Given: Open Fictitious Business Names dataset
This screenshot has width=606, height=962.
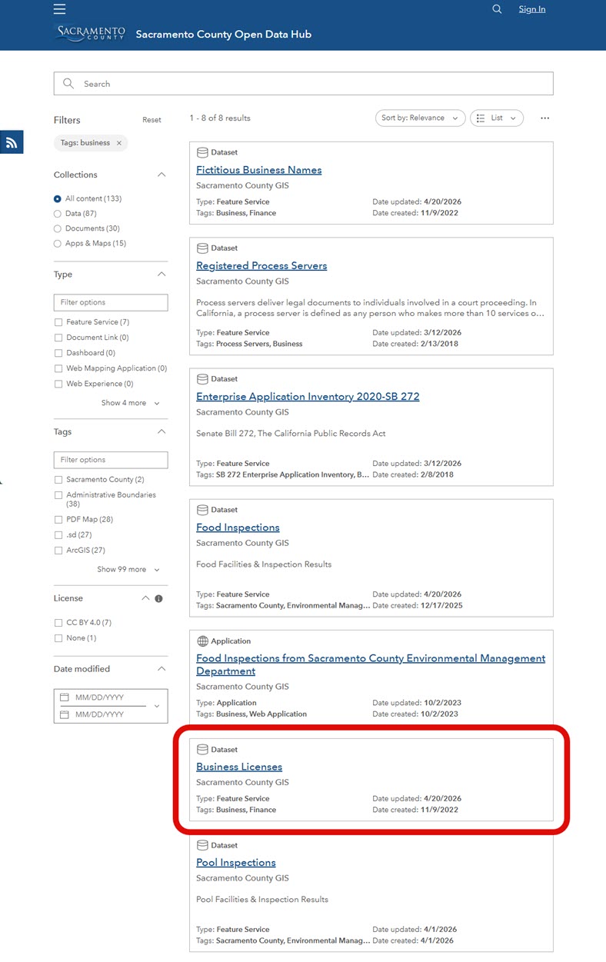Looking at the screenshot, I should coord(258,170).
